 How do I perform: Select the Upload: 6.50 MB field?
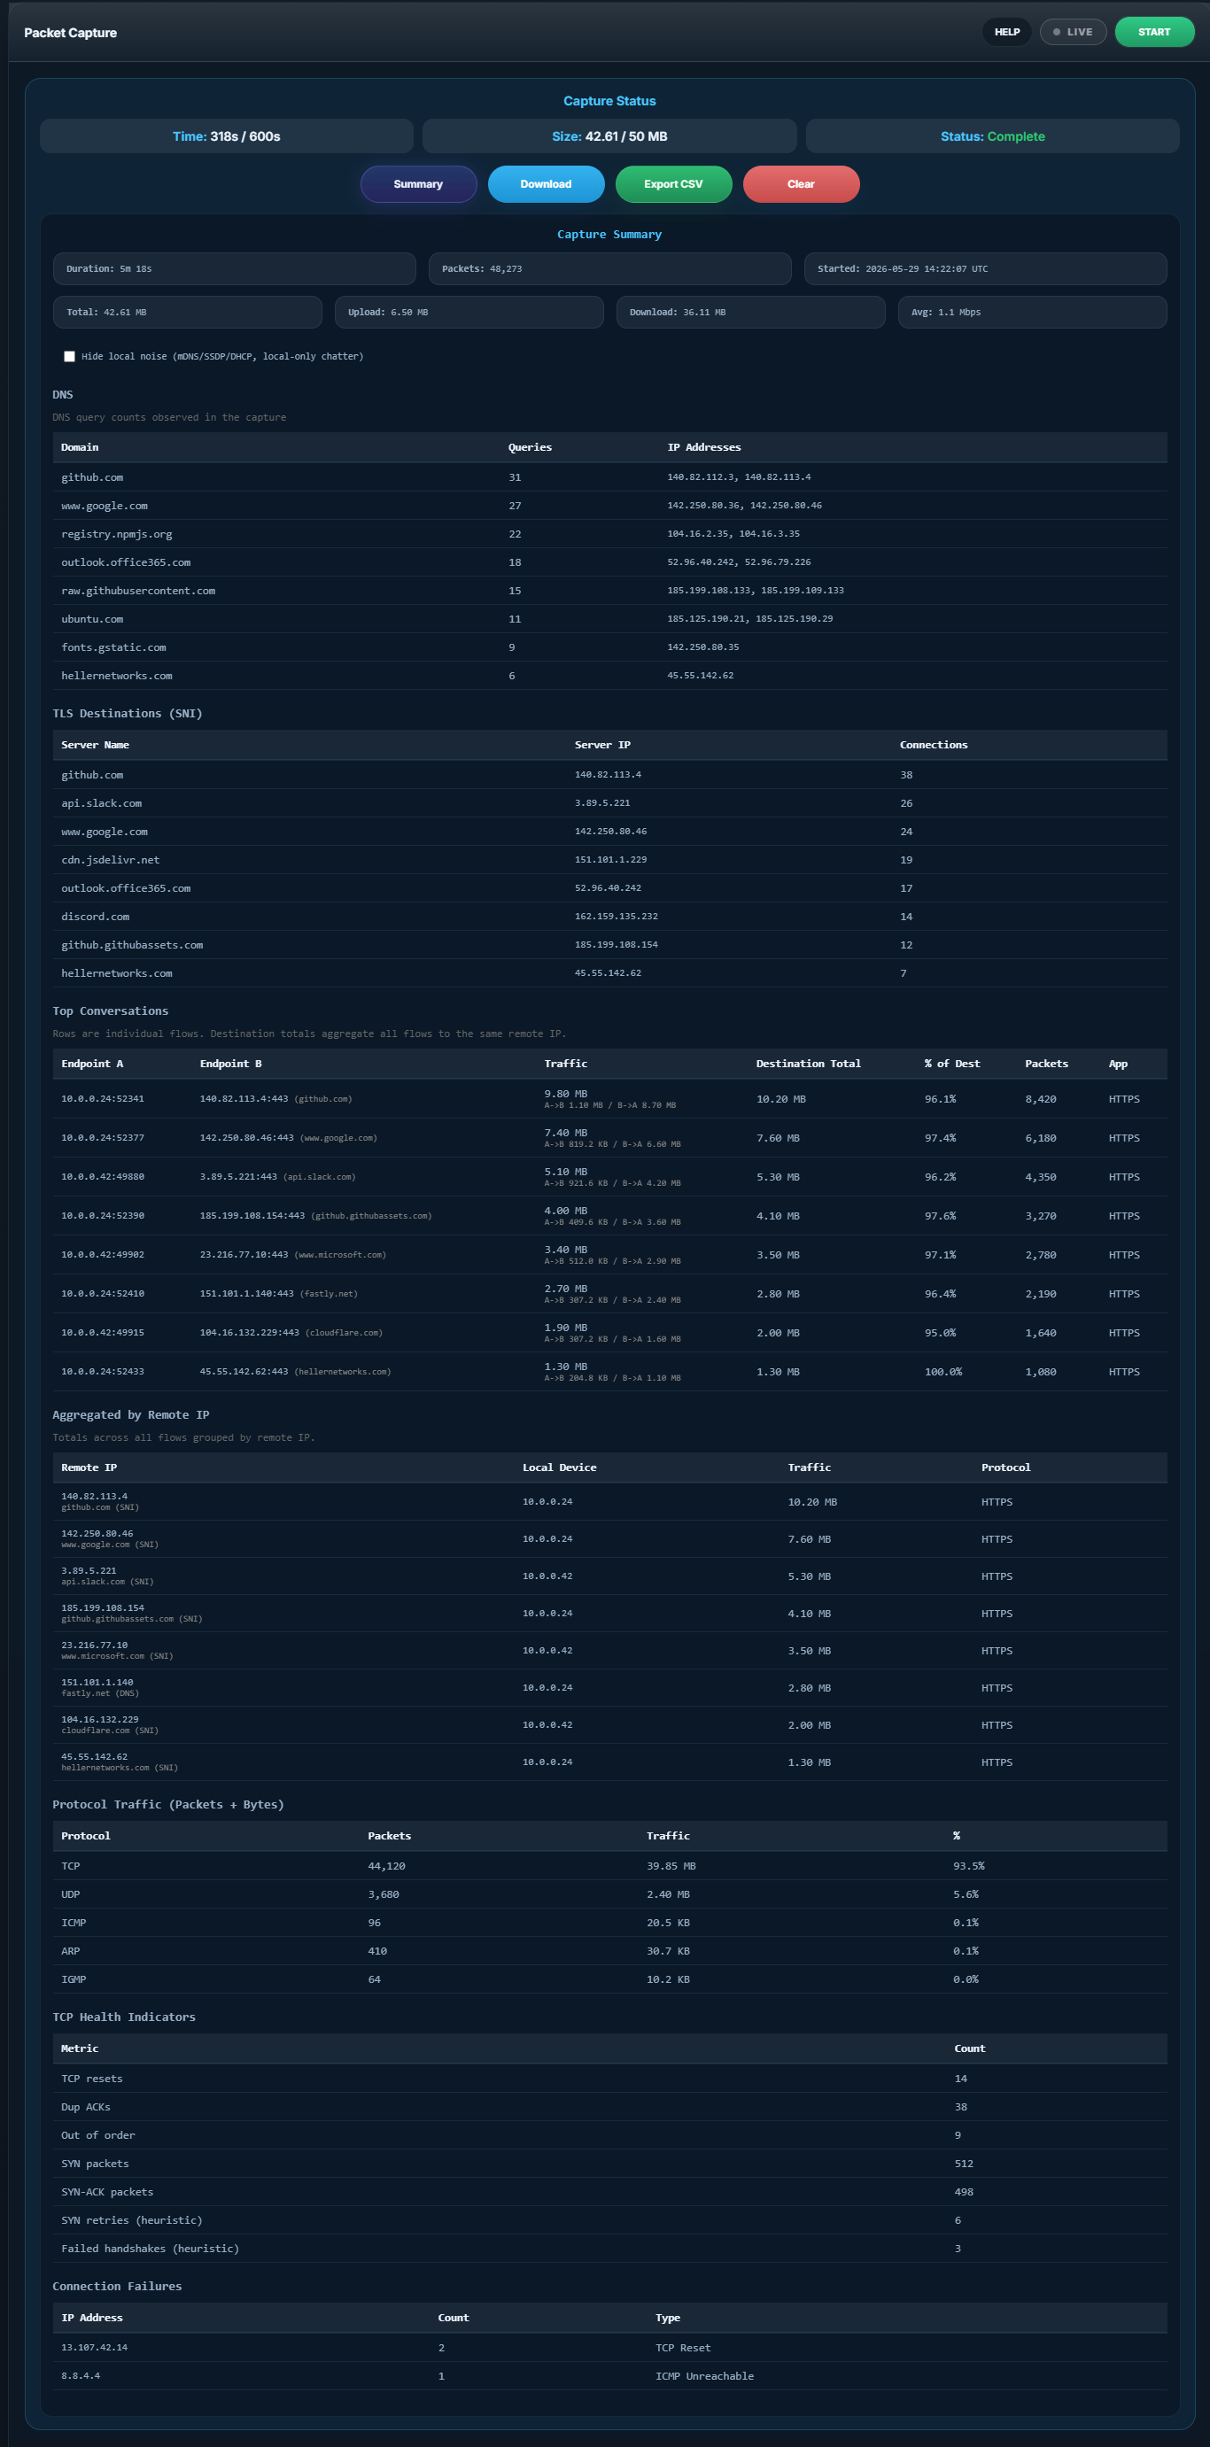[x=469, y=312]
